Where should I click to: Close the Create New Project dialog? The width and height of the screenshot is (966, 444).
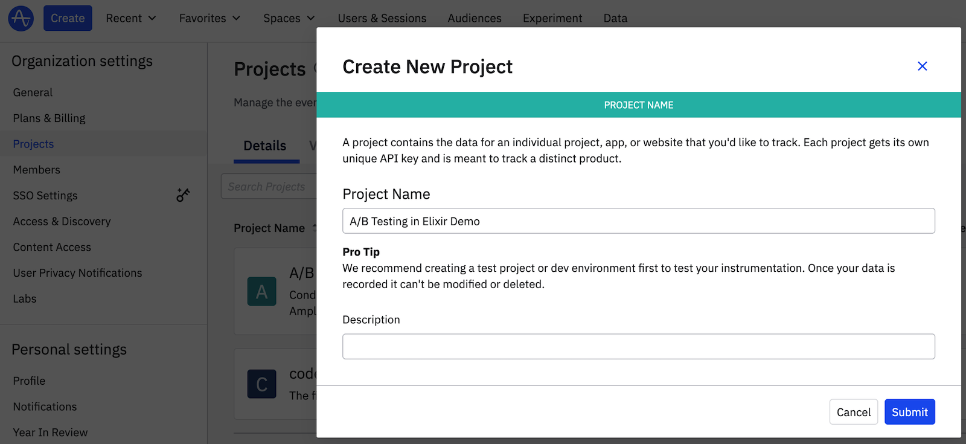click(922, 66)
